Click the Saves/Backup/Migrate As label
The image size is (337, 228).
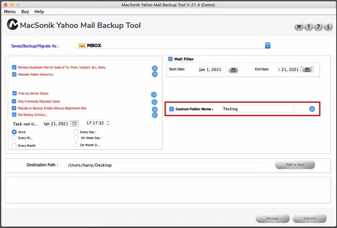(35, 46)
